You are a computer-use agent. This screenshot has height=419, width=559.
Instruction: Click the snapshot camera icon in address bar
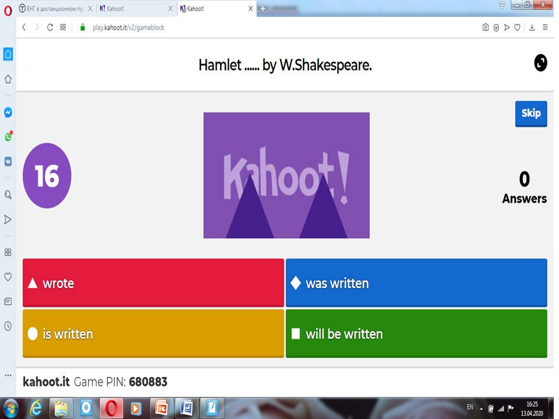(486, 27)
